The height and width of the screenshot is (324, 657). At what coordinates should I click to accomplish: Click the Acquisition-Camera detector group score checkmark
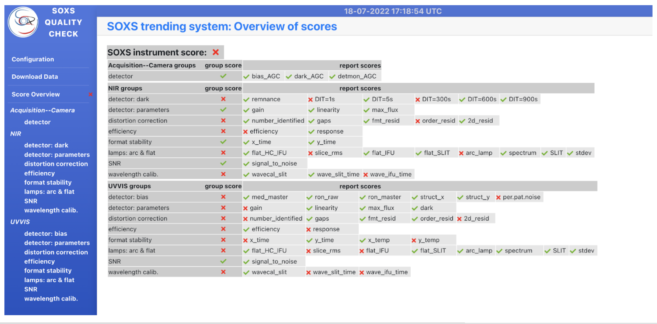coord(223,76)
